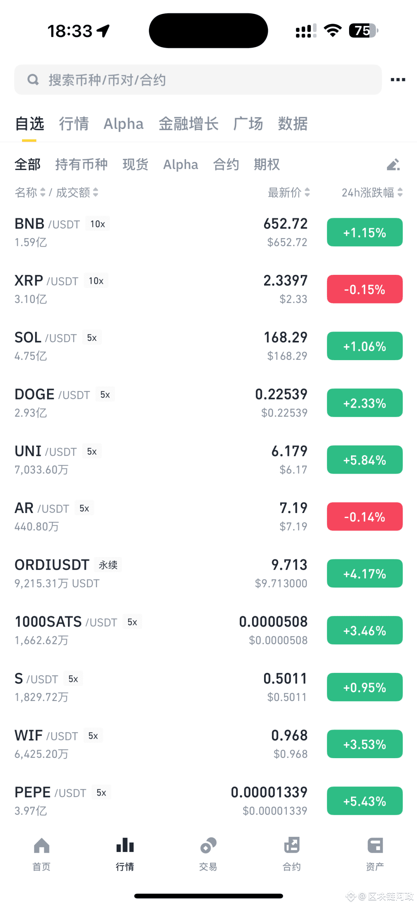The image size is (417, 906).
Task: Tap BNB +1.15% change button
Action: pos(365,232)
